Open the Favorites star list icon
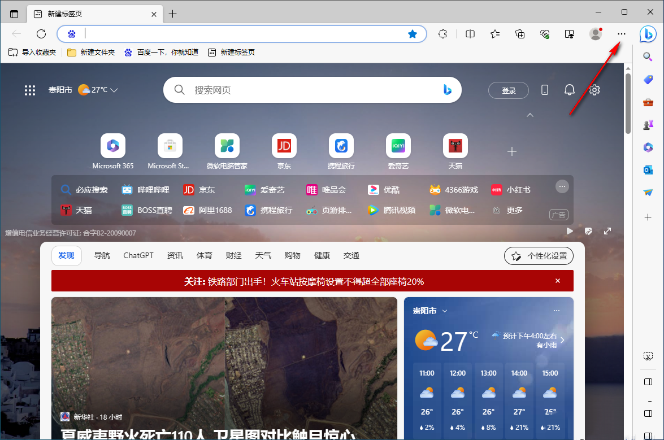Screen dimensions: 664x440 pos(495,34)
